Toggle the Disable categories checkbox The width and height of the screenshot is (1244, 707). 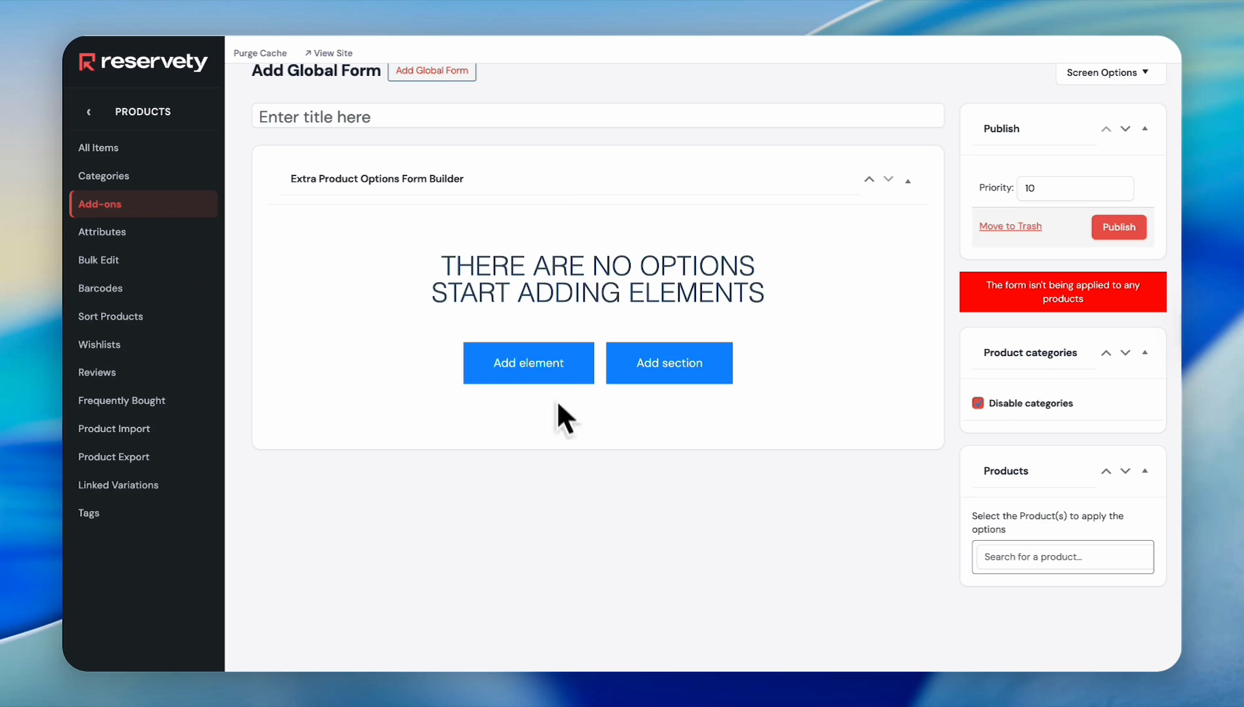coord(978,403)
